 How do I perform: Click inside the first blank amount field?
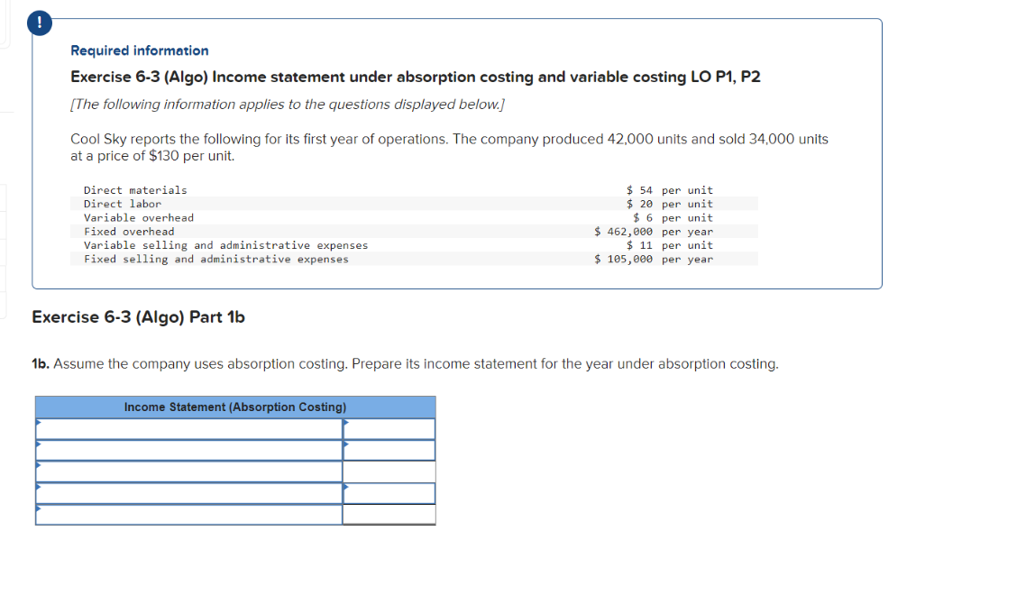[x=389, y=428]
